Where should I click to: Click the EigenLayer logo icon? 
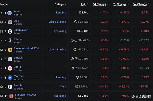(x=10, y=31)
